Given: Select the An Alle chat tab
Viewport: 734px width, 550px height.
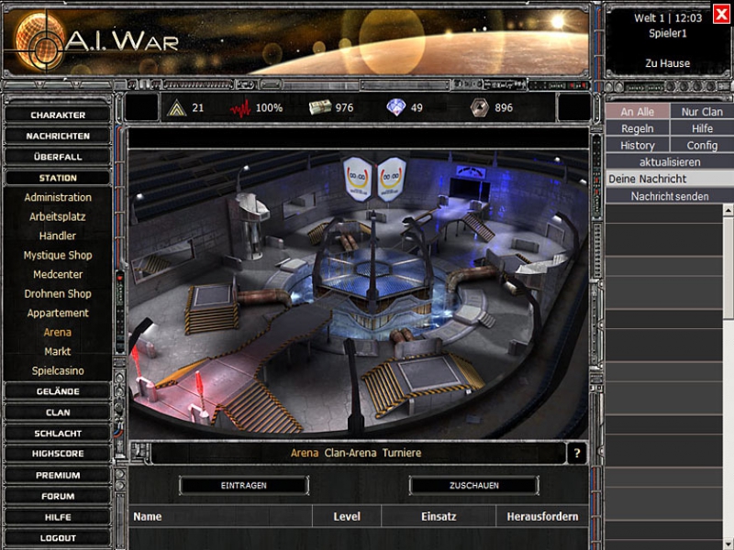Looking at the screenshot, I should [x=637, y=112].
